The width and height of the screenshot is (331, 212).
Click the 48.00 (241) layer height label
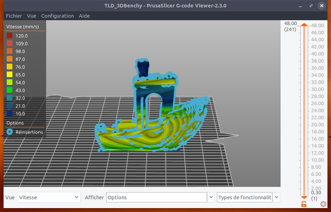[x=290, y=26]
